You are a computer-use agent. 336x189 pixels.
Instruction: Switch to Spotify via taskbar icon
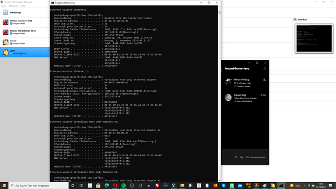pyautogui.click(x=123, y=186)
